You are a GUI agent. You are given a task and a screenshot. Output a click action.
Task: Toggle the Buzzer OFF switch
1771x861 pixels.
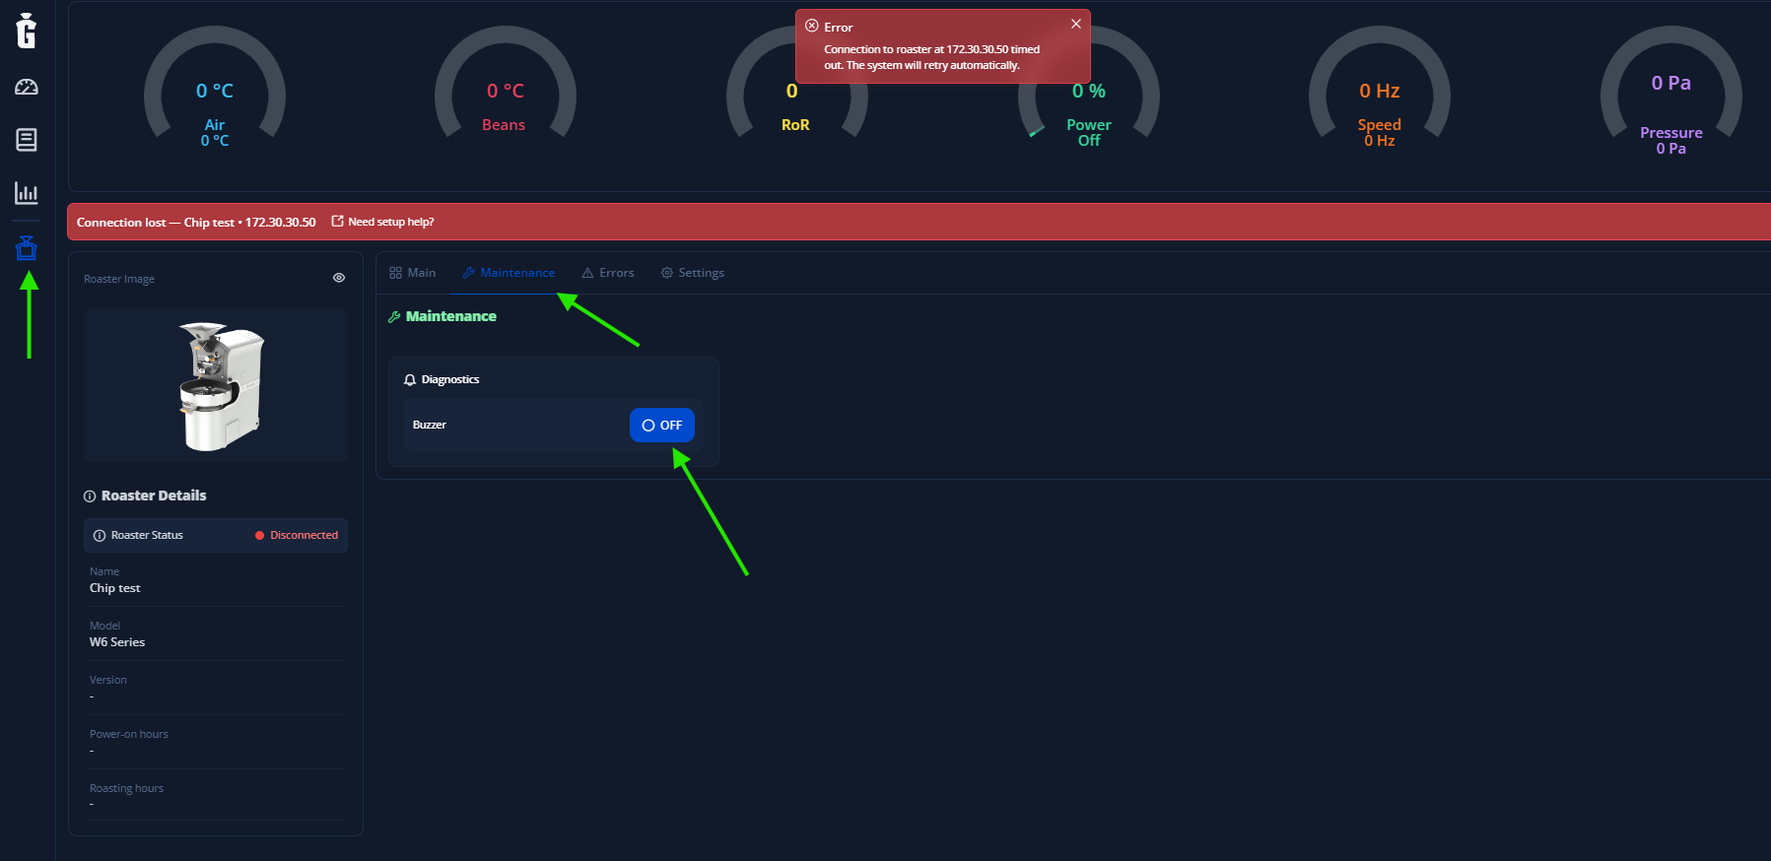point(661,426)
